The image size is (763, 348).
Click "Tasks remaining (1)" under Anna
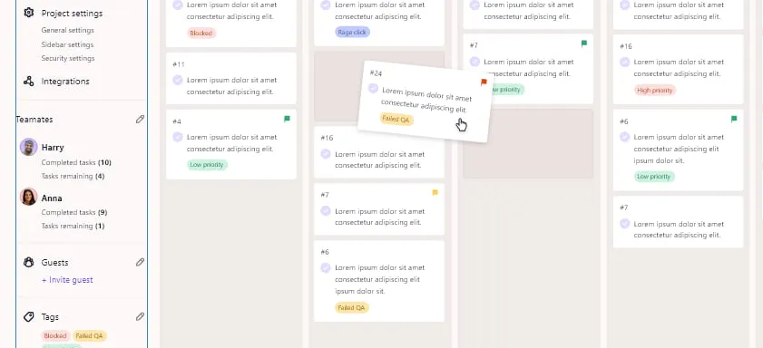click(73, 226)
